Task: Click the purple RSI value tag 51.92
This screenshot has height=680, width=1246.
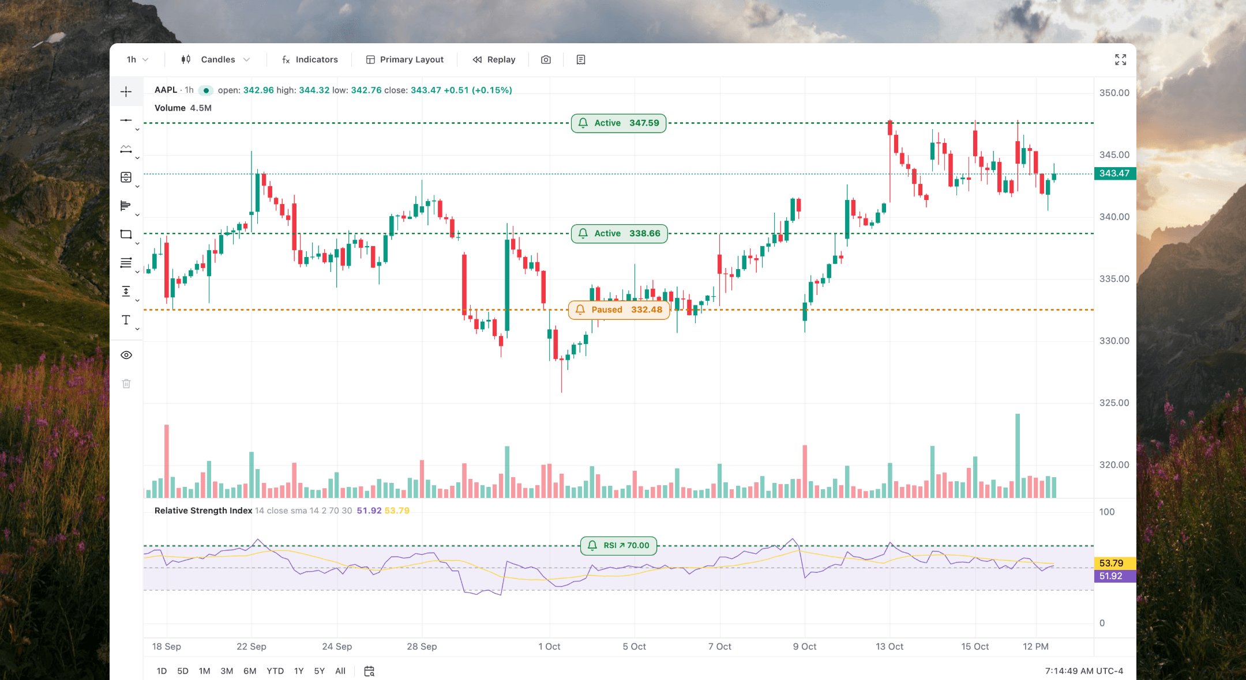Action: coord(1114,576)
